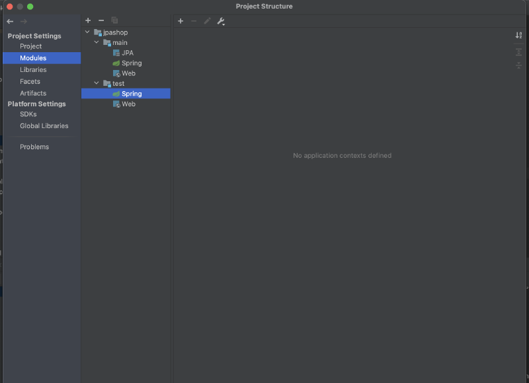Viewport: 529px width, 383px height.
Task: Select Global Libraries in sidebar
Action: coord(44,125)
